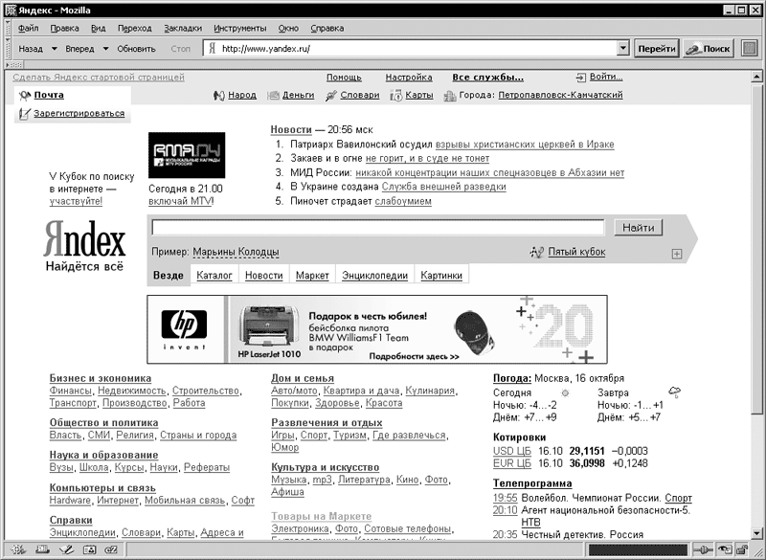Click the page scrollbar up arrow
This screenshot has height=560, width=766.
[x=756, y=77]
